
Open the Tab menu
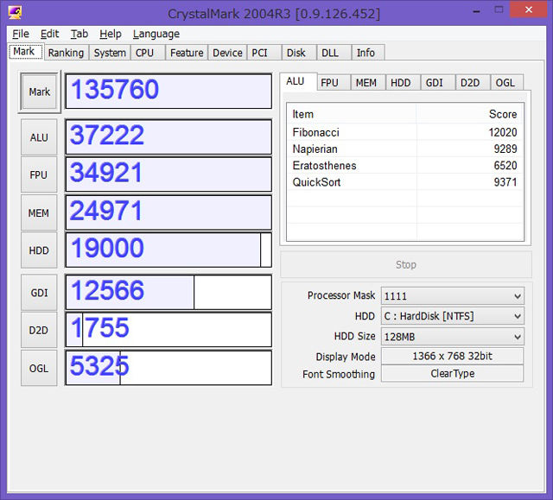pyautogui.click(x=79, y=34)
